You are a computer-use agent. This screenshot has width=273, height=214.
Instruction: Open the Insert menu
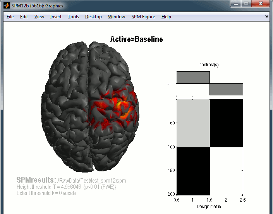tap(56, 17)
